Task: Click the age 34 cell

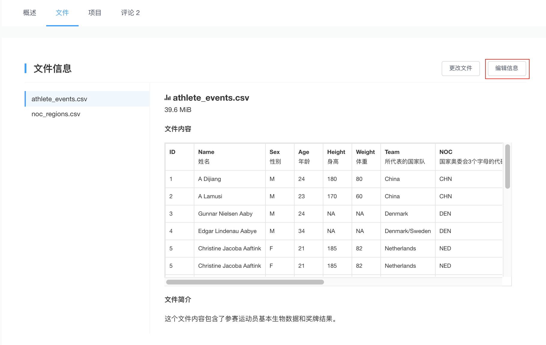Action: [x=308, y=231]
